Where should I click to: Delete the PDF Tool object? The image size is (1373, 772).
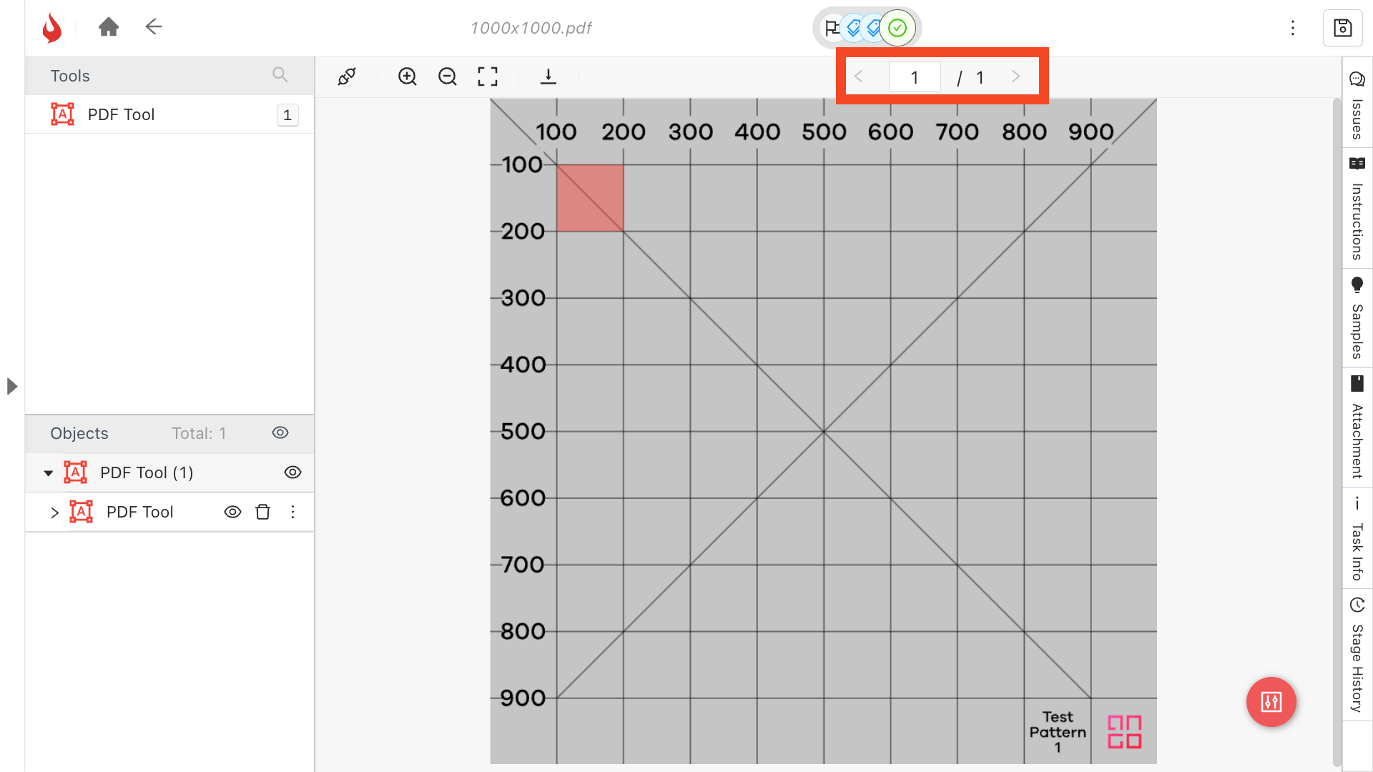tap(263, 512)
